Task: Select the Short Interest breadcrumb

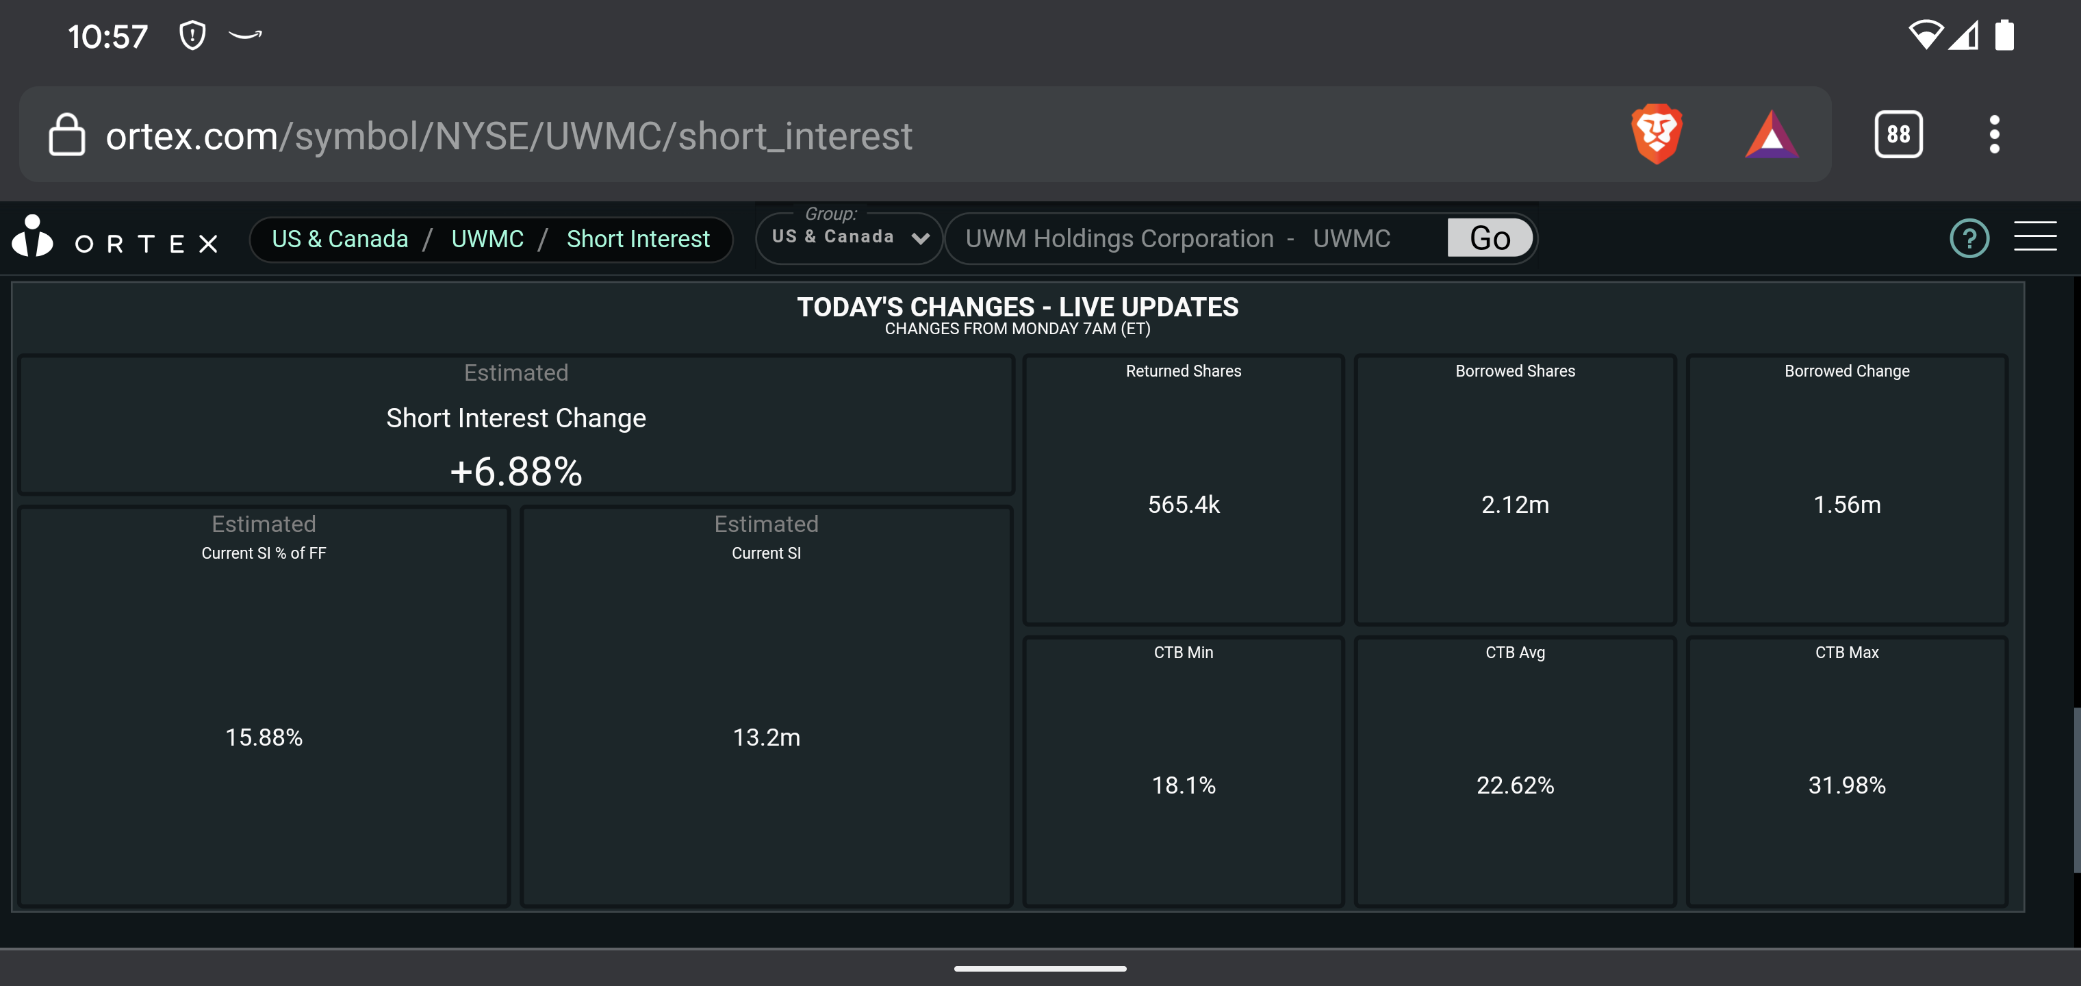Action: coord(637,239)
